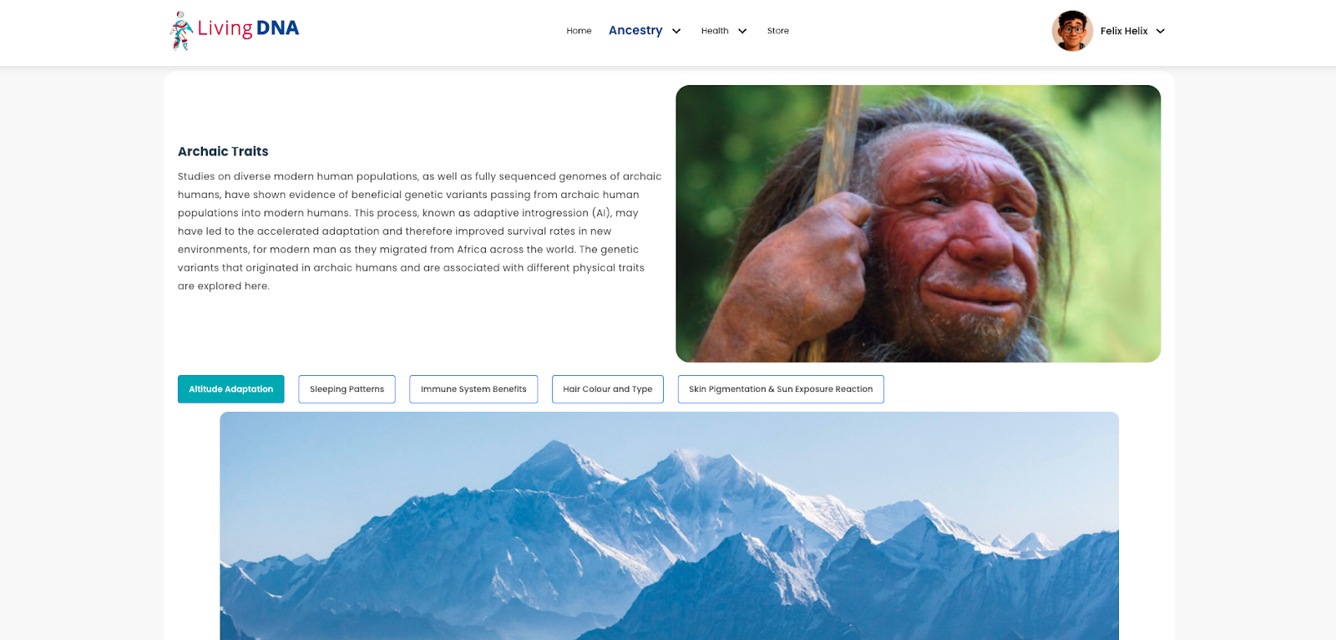The height and width of the screenshot is (640, 1336).
Task: Click the archaic traits description paragraph
Action: [419, 231]
